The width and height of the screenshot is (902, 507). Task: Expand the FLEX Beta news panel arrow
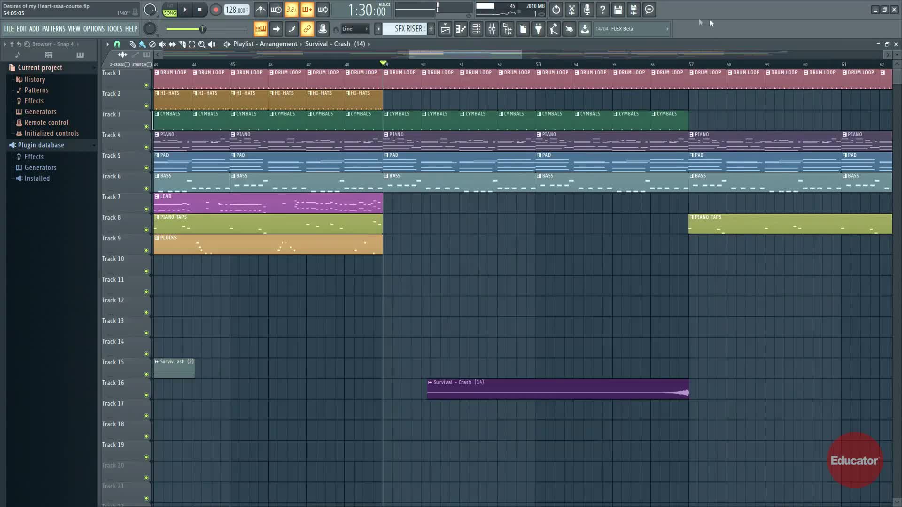click(667, 29)
